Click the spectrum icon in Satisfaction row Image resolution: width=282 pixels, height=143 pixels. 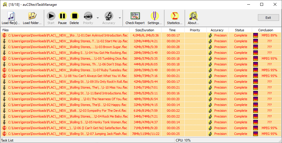tap(256, 128)
